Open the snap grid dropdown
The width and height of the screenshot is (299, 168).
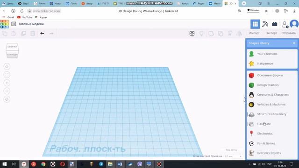click(233, 156)
